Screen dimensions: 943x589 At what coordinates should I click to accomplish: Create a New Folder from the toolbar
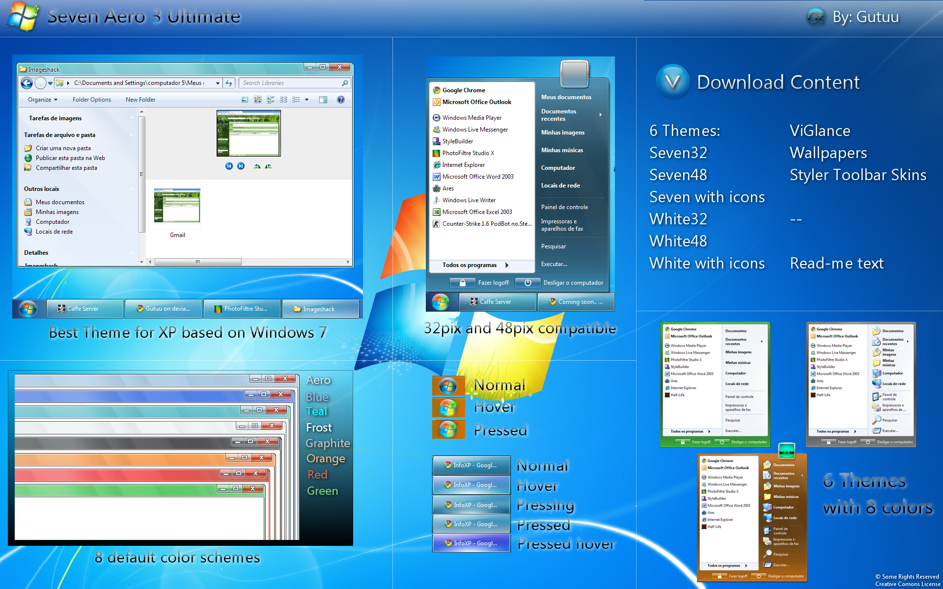pyautogui.click(x=140, y=100)
